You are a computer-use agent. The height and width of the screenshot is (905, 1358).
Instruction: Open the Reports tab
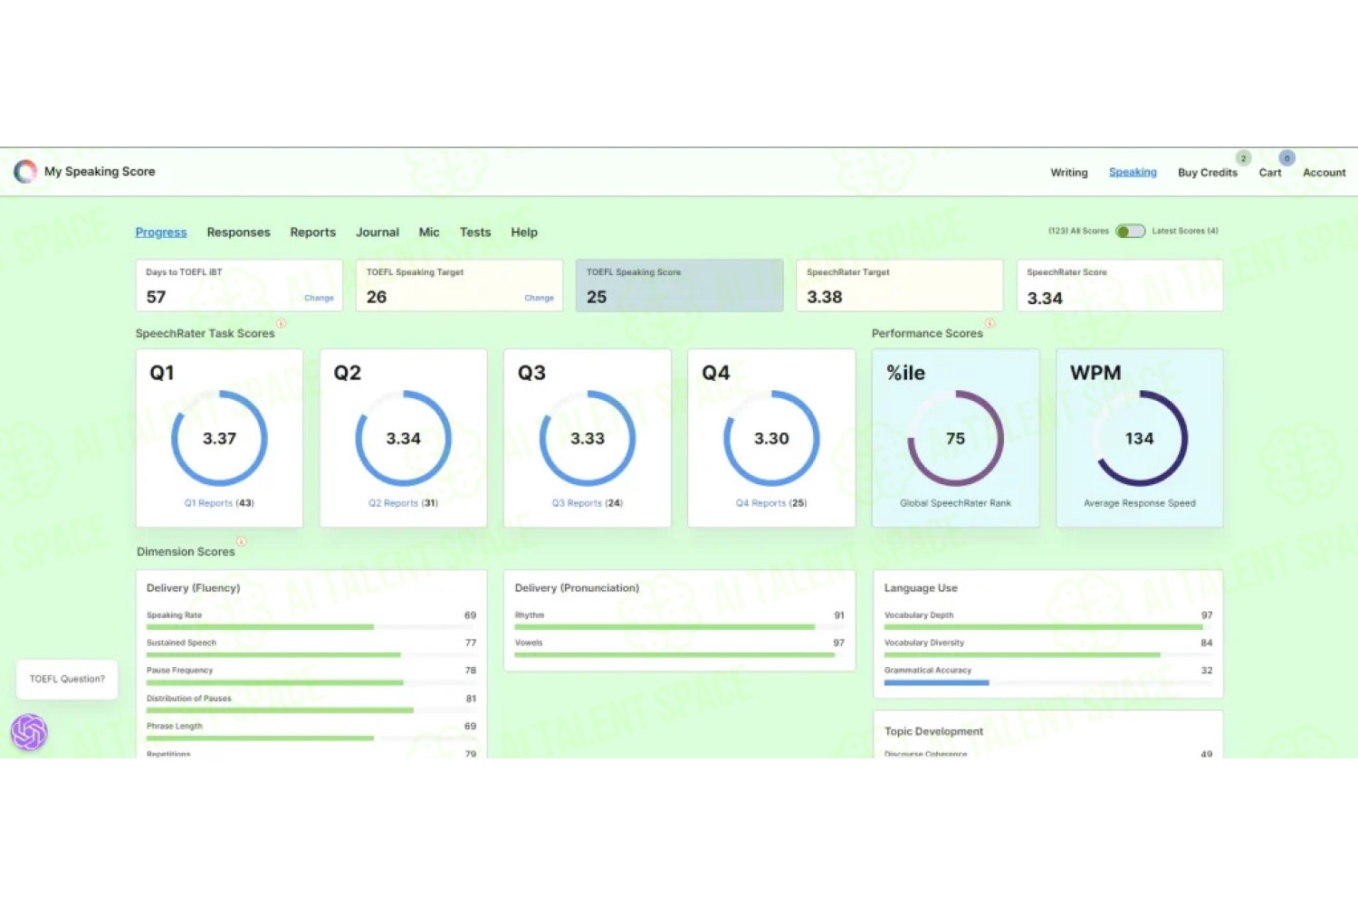point(312,233)
